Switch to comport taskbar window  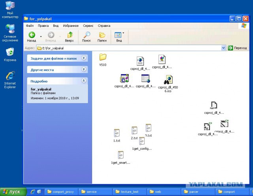click(x=232, y=192)
